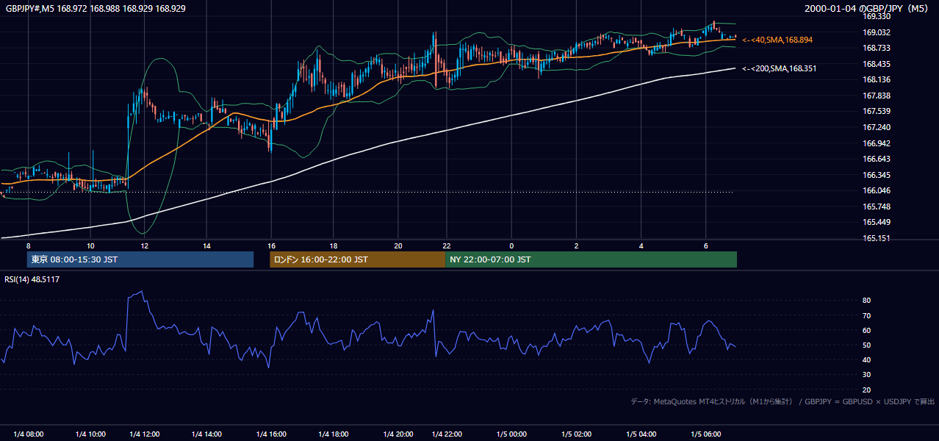Viewport: 939px width, 441px height.
Task: Click price axis value 165.449
Action: pos(877,222)
